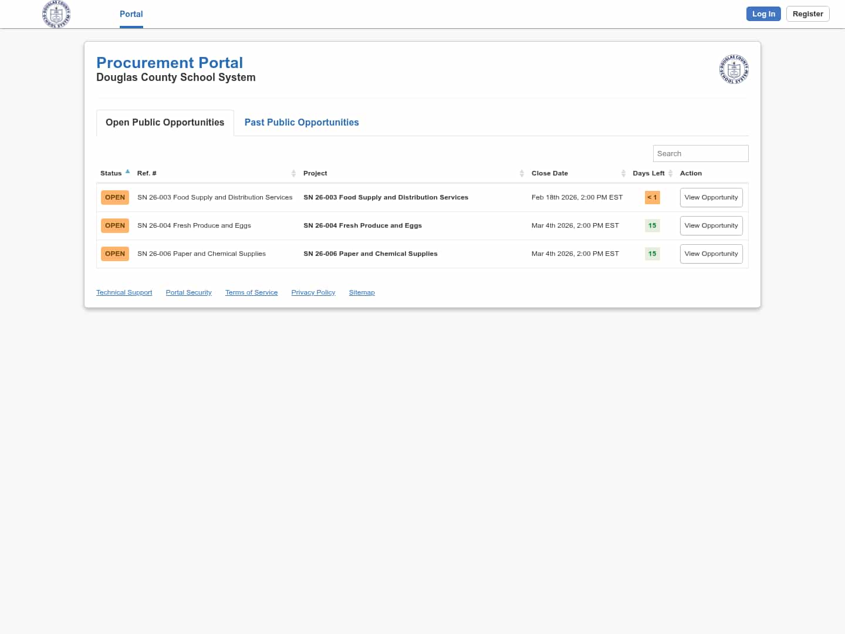Open the Technical Support link

pyautogui.click(x=124, y=292)
